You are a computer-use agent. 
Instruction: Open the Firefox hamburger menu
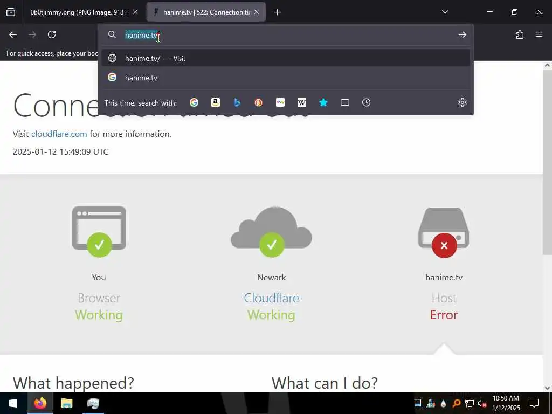pyautogui.click(x=539, y=34)
